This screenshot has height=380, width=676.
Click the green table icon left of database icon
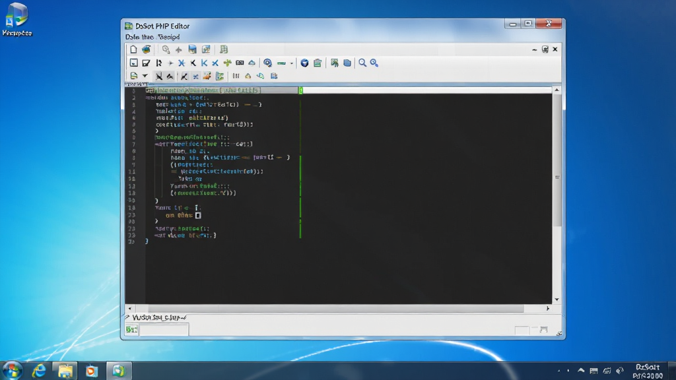pos(335,63)
